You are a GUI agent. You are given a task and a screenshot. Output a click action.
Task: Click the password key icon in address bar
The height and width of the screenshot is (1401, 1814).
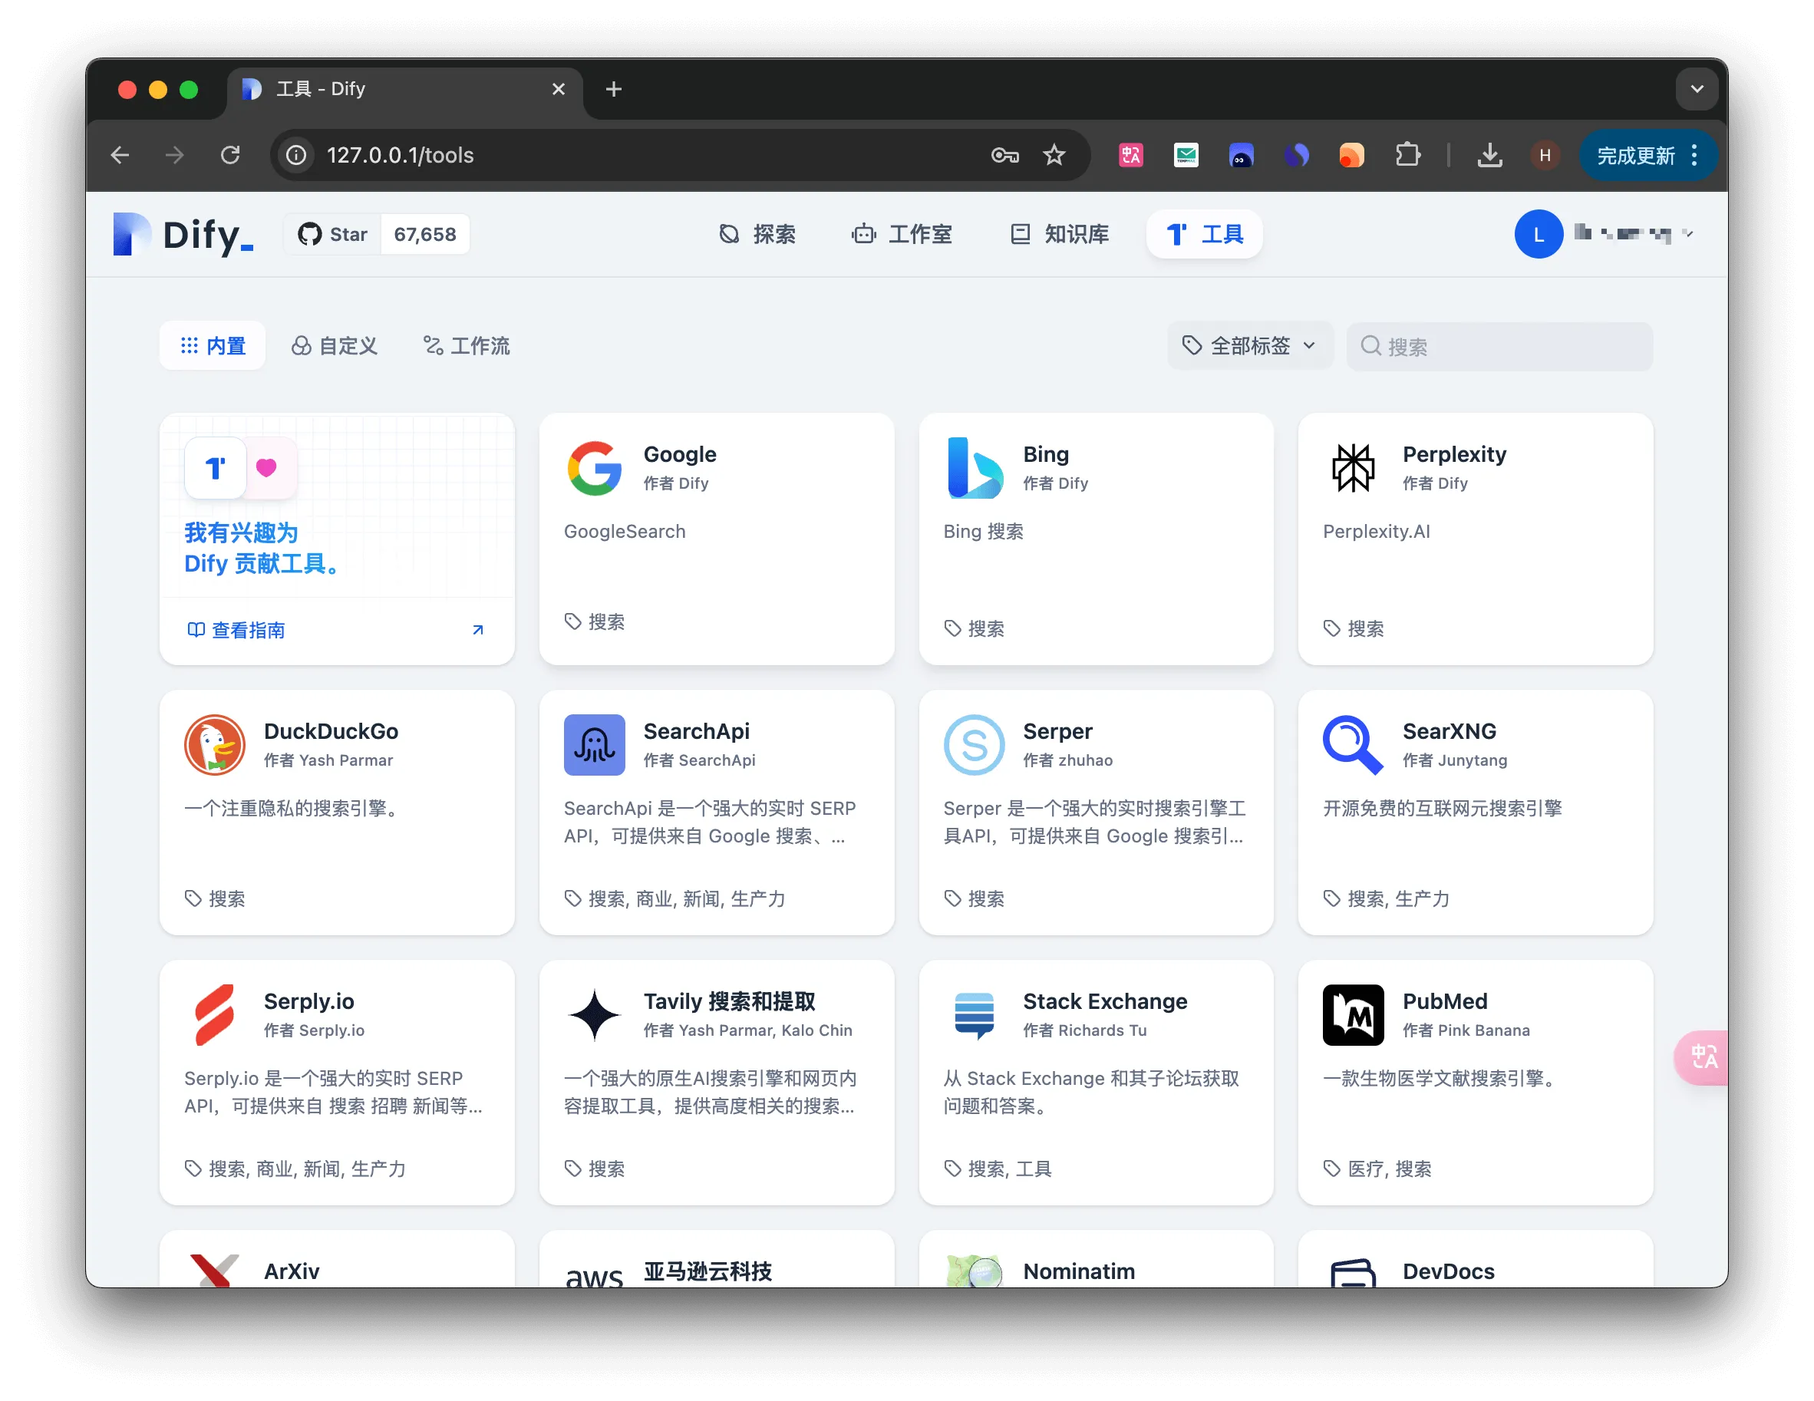click(x=1004, y=155)
